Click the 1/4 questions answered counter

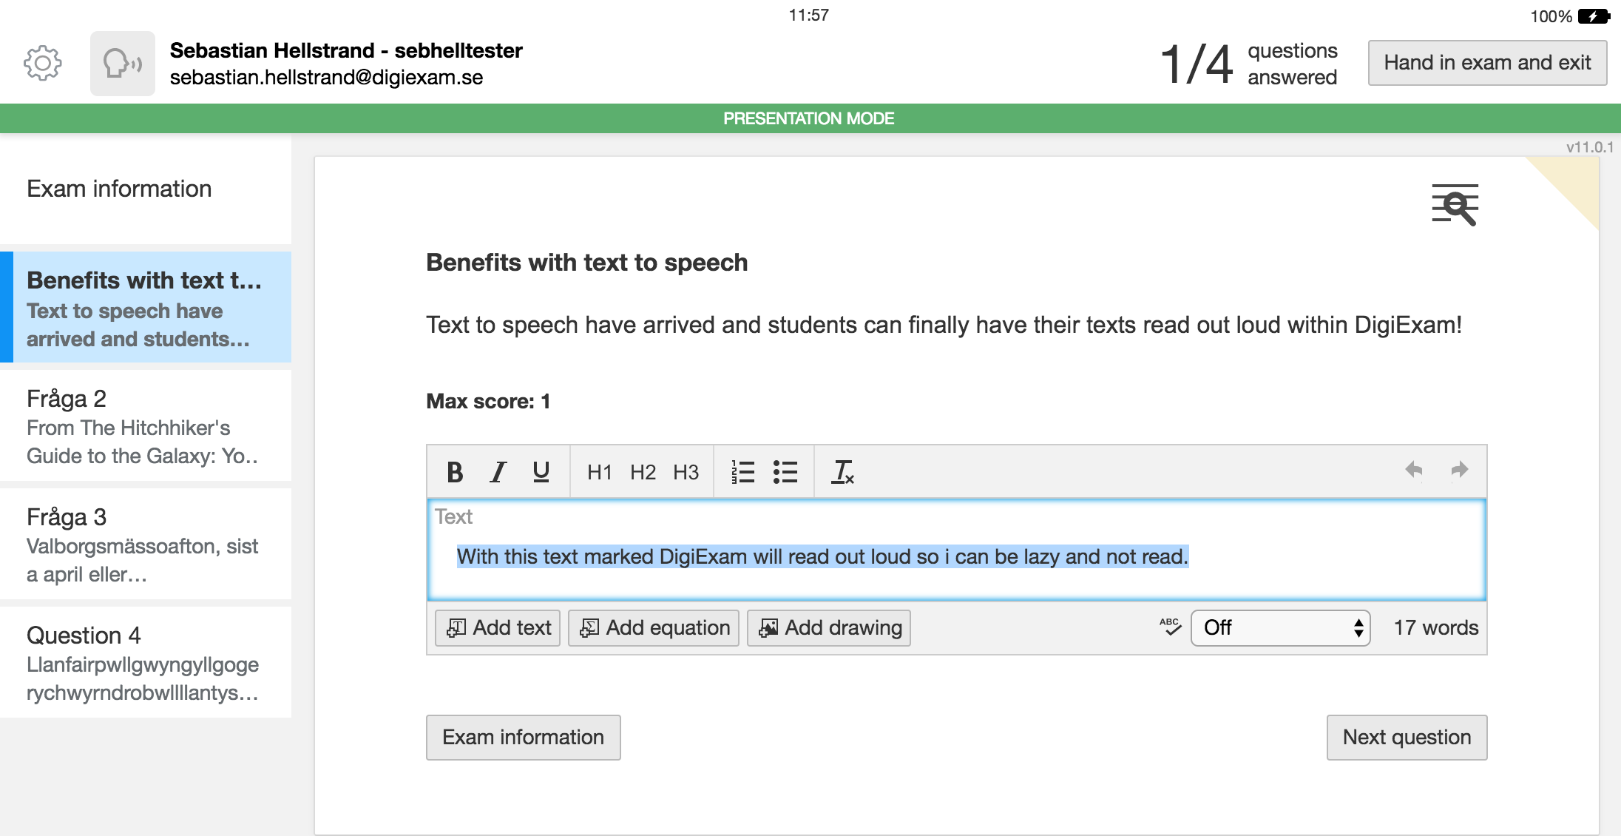coord(1249,64)
